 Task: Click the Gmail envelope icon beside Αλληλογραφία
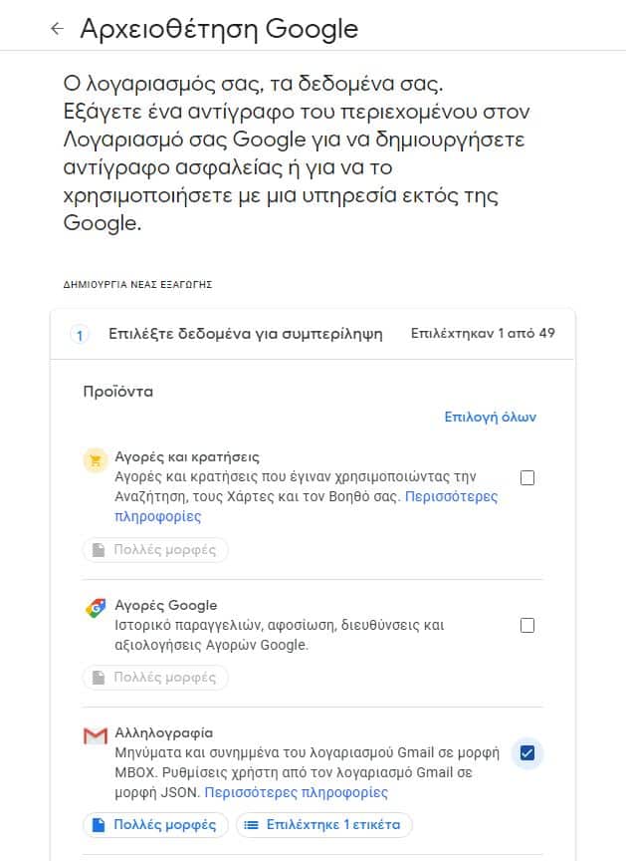[x=96, y=735]
